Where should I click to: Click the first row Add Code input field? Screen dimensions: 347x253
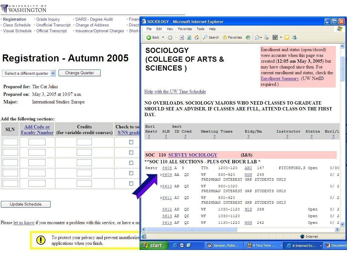coord(37,142)
